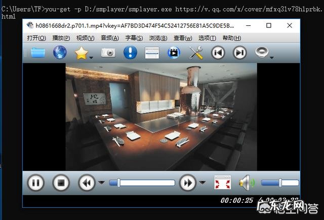Open the 打开(O) menu
Image resolution: width=324 pixels, height=220 pixels.
[36, 38]
